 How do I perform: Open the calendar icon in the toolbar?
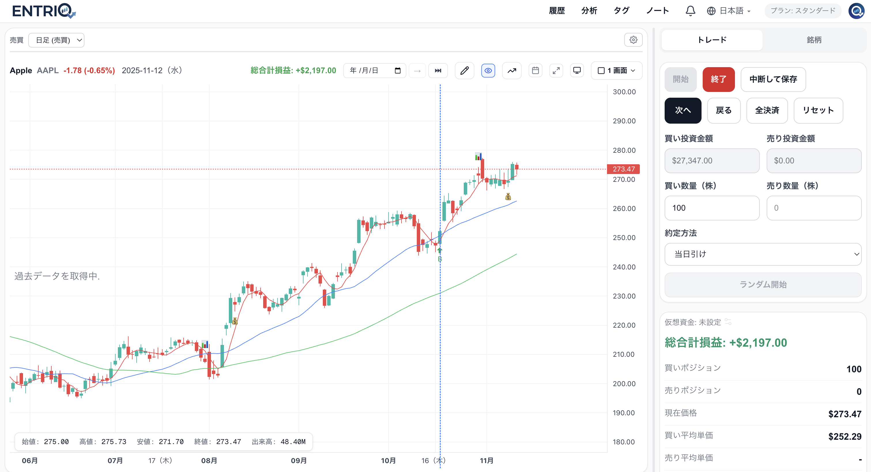point(535,70)
